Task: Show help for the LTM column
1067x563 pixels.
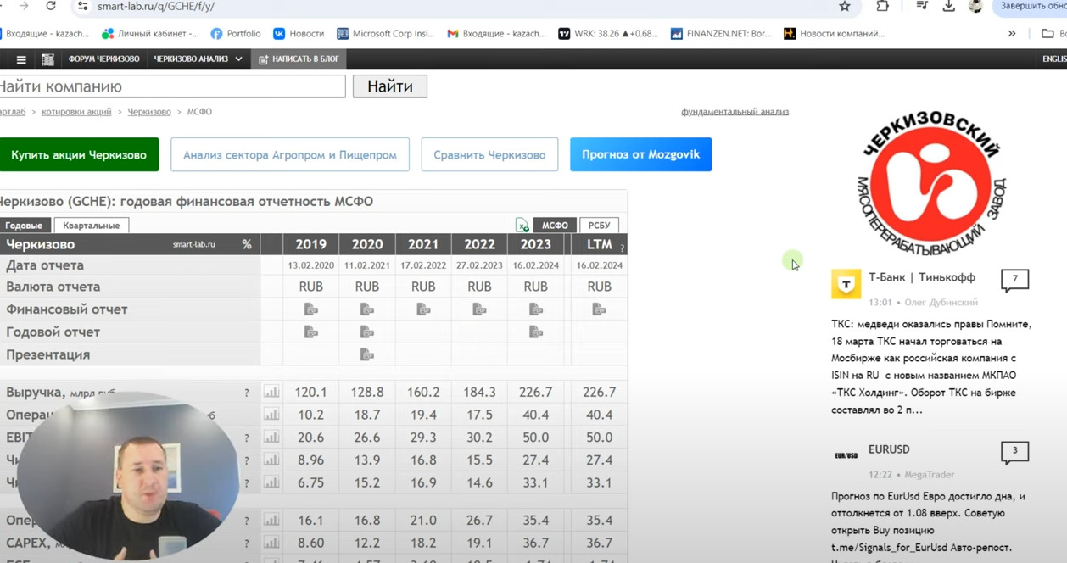Action: pos(622,248)
